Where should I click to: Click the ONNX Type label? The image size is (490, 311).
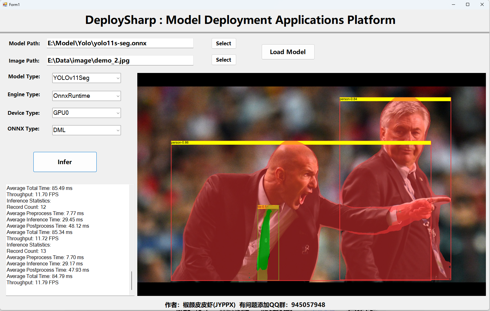24,129
